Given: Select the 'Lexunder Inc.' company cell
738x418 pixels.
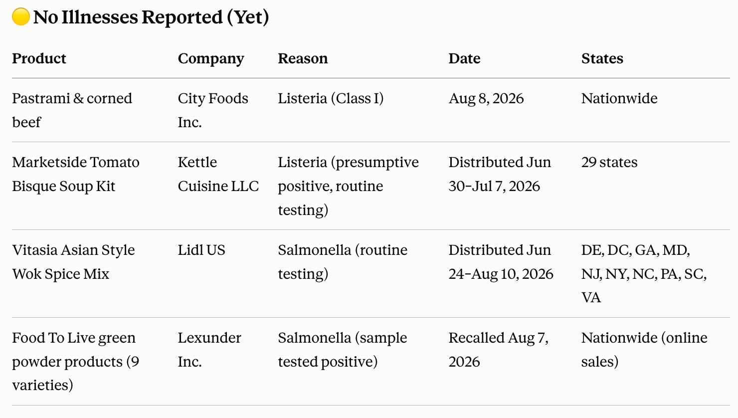Looking at the screenshot, I should tap(209, 350).
